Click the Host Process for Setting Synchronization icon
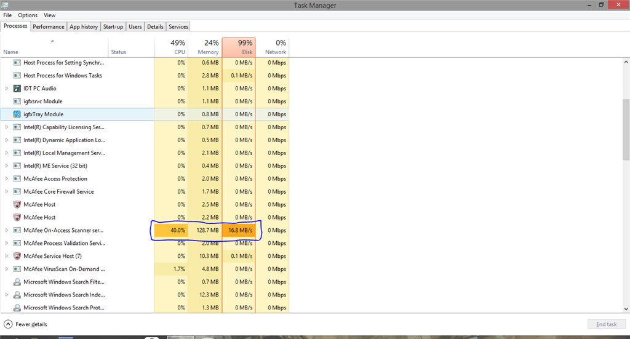Viewport: 630px width, 339px height. [17, 63]
